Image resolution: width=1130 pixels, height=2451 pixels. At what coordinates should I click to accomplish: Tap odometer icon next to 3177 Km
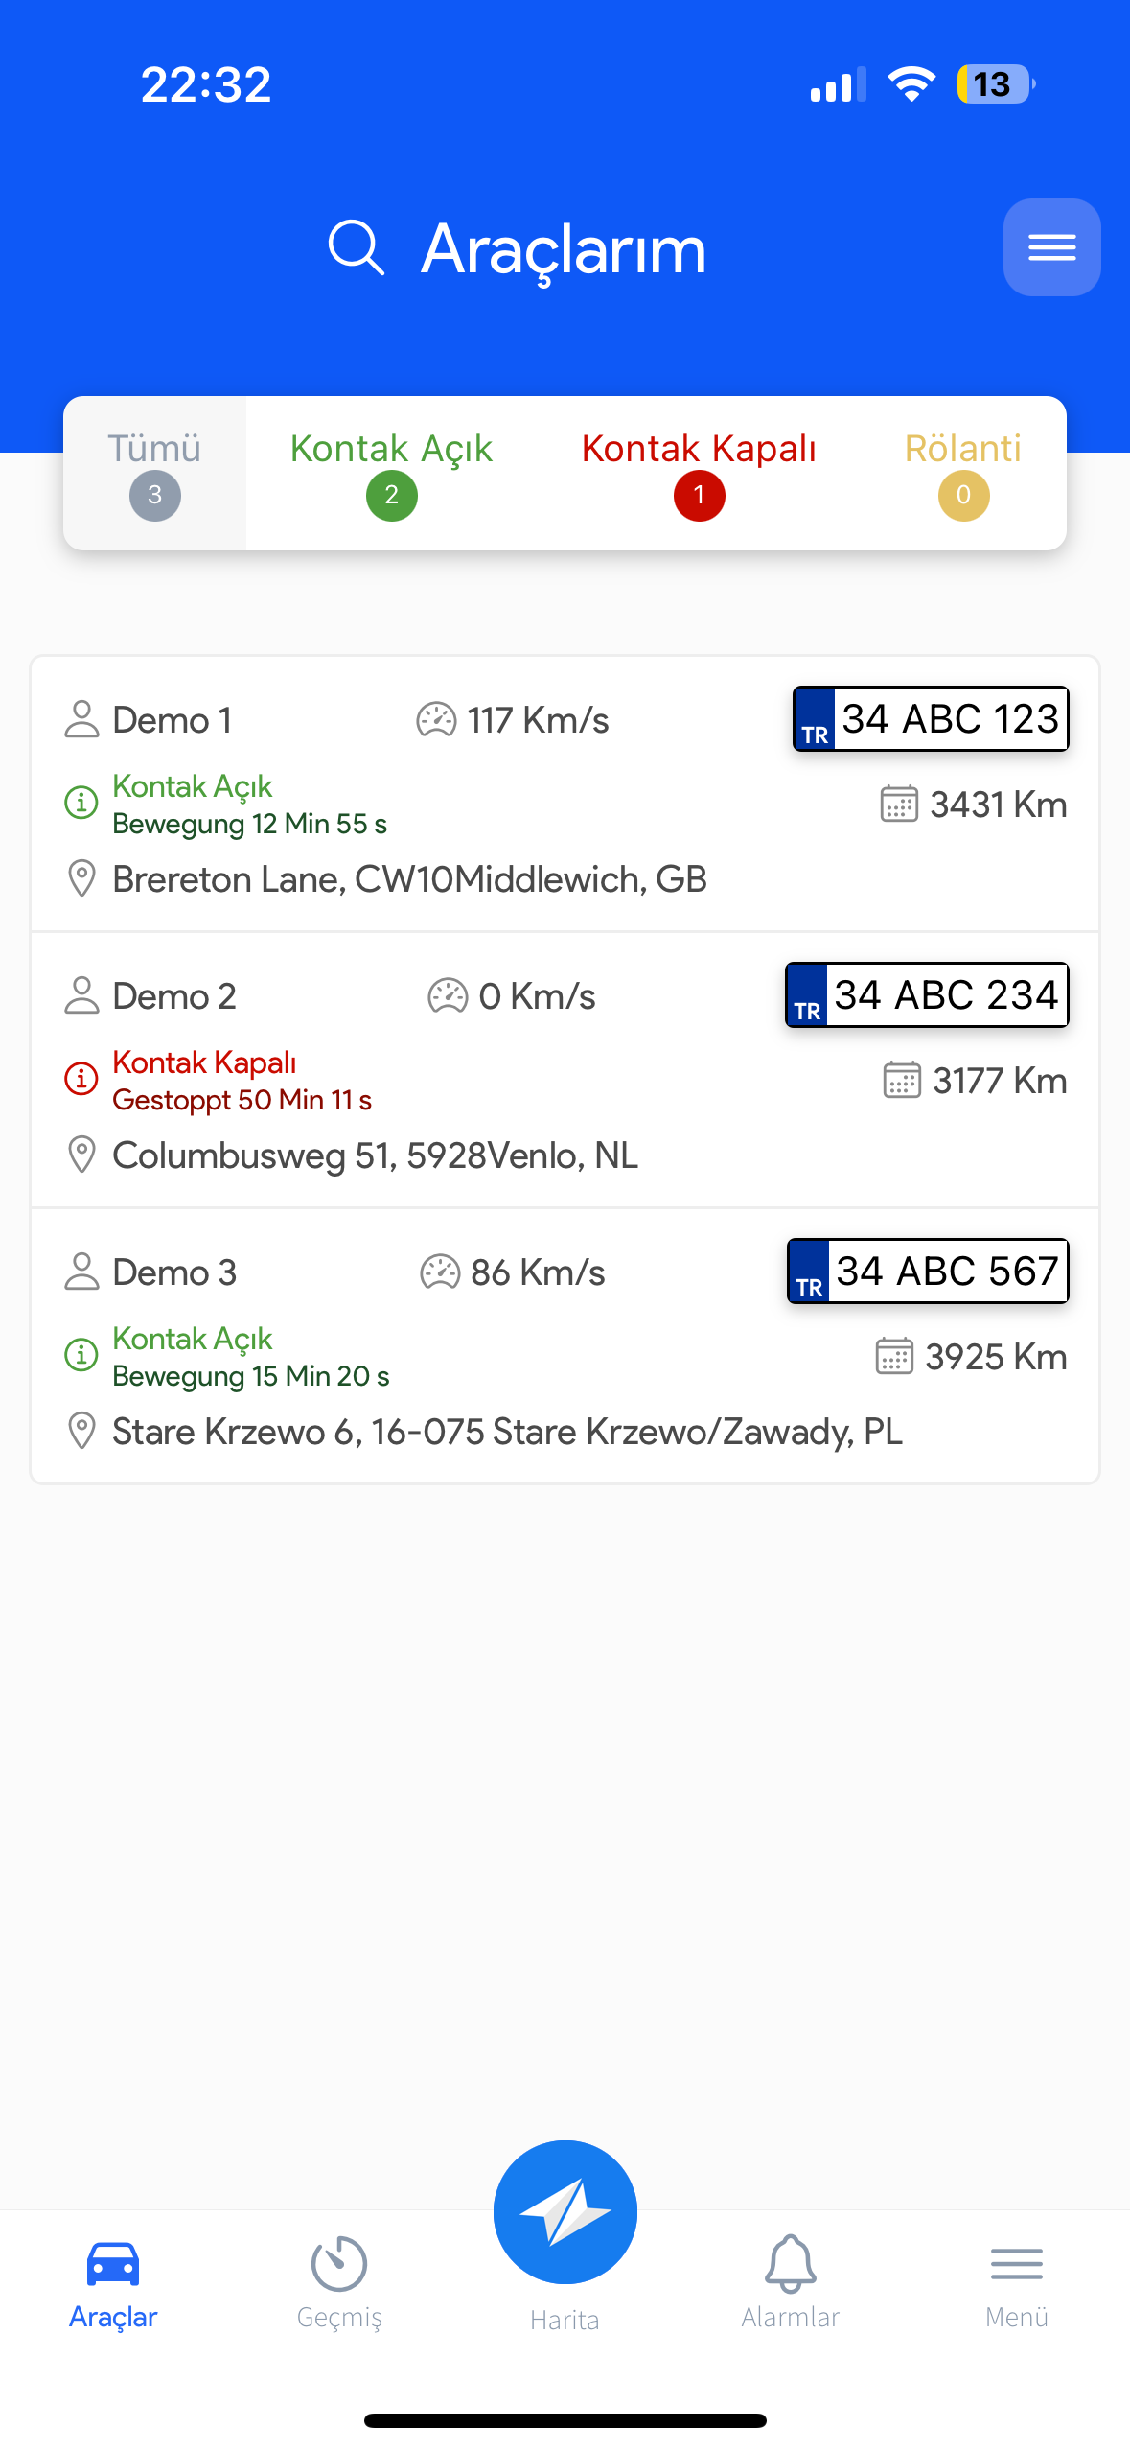(x=902, y=1080)
